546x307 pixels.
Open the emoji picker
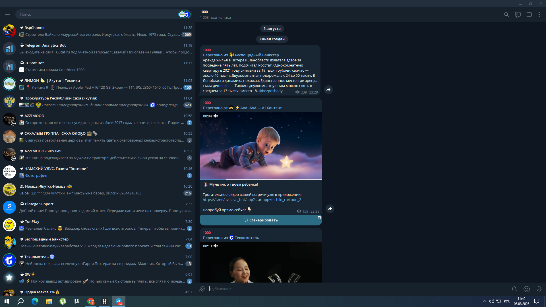(x=527, y=289)
